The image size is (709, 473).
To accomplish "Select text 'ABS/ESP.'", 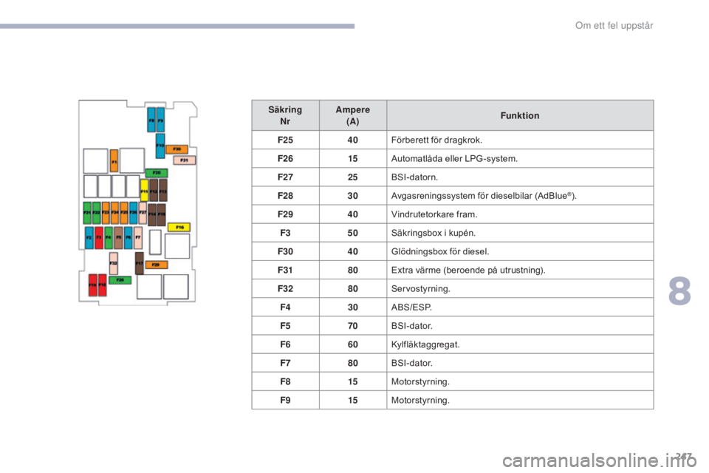I will pyautogui.click(x=411, y=307).
